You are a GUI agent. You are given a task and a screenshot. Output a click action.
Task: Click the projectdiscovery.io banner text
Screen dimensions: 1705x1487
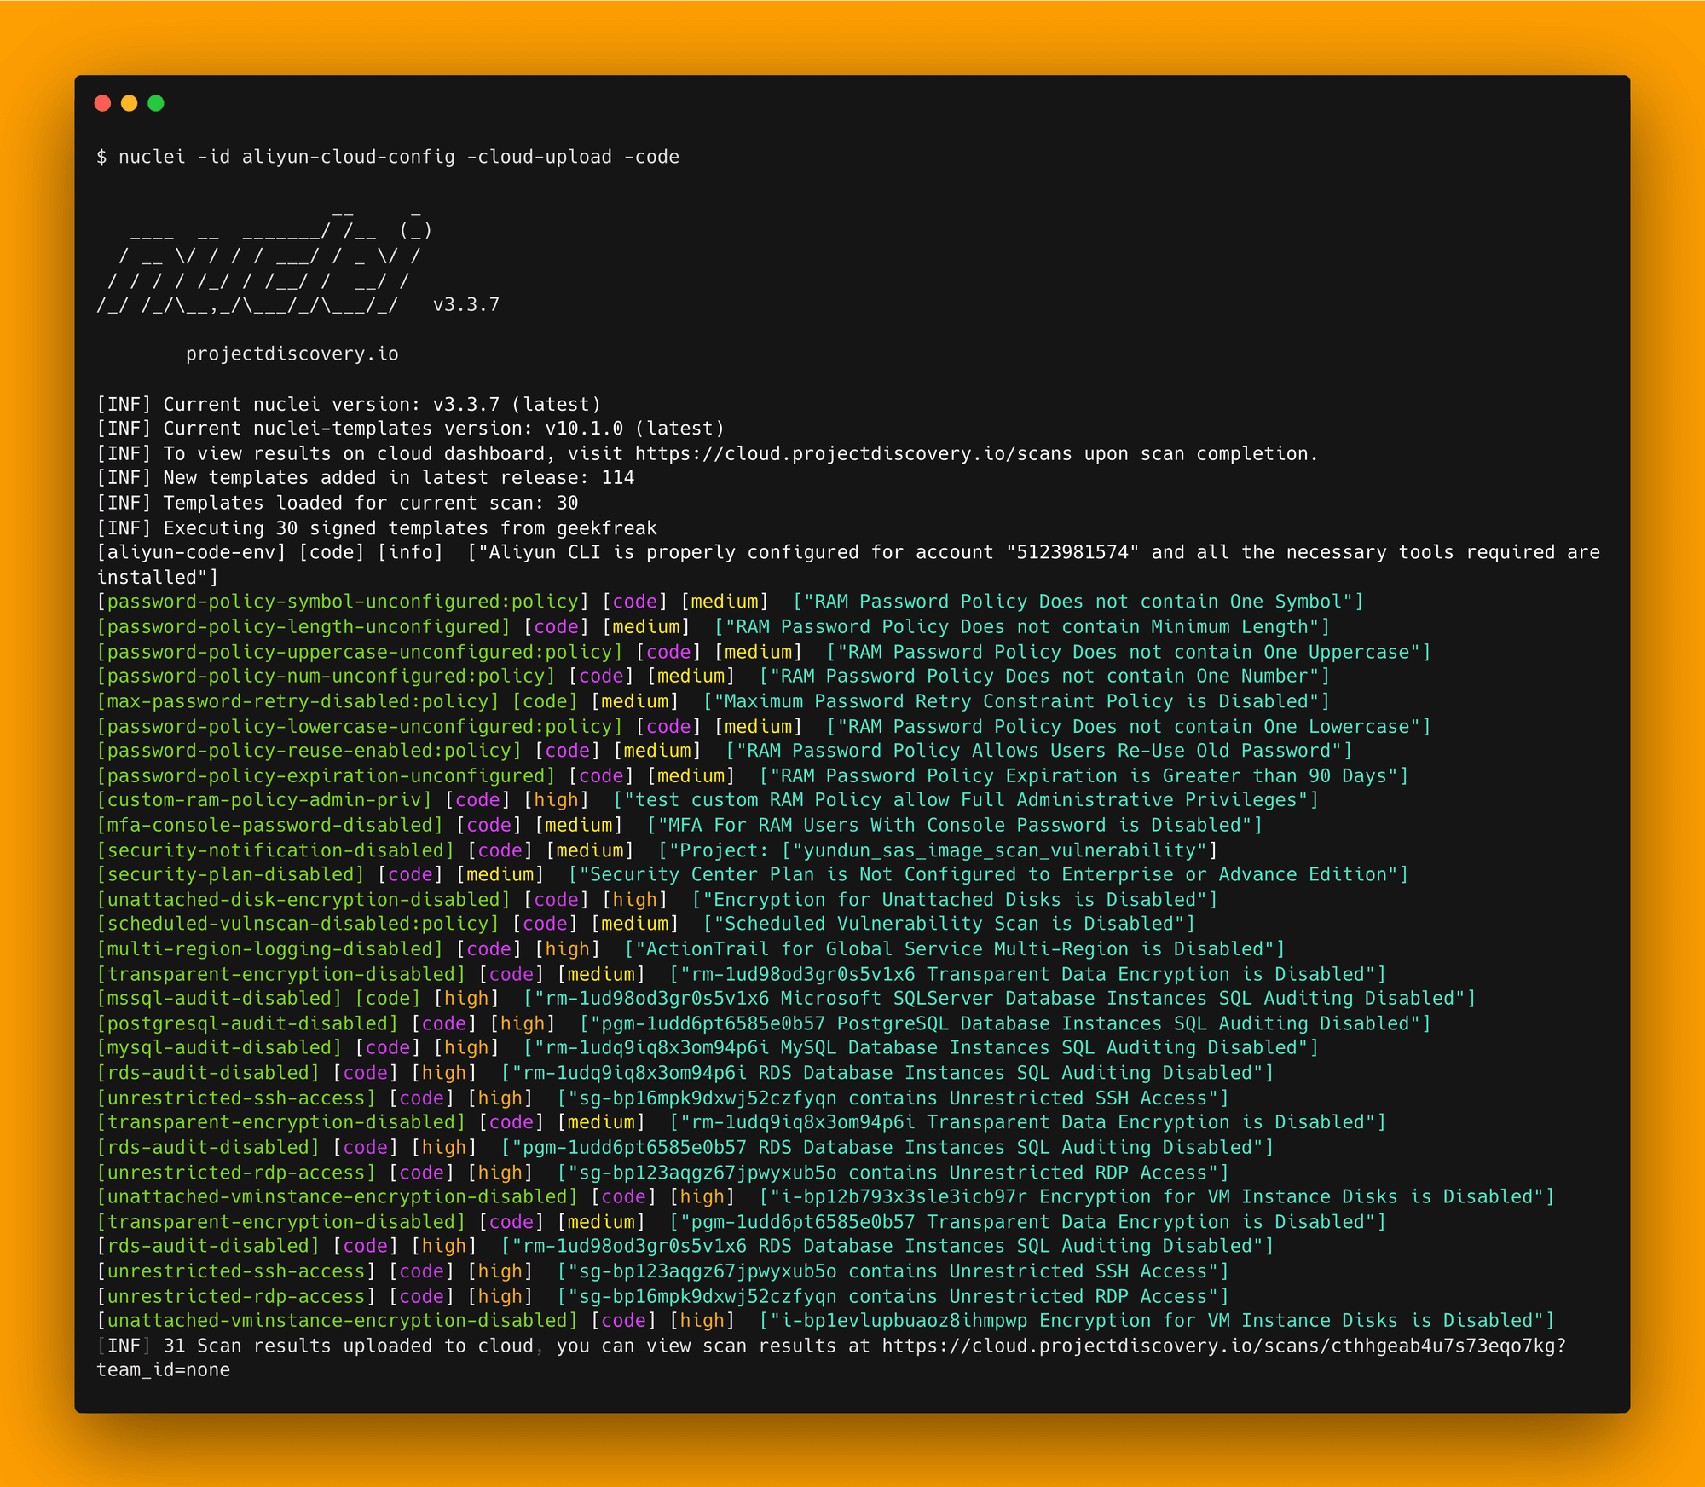(x=292, y=354)
